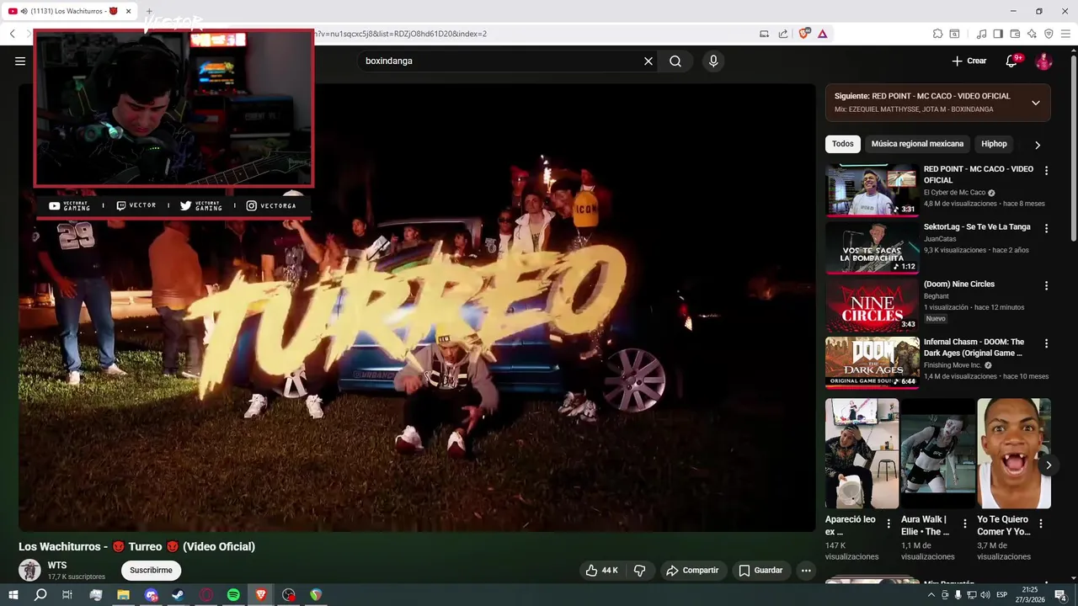
Task: Open options for Infernal Chasm video
Action: click(x=1047, y=343)
